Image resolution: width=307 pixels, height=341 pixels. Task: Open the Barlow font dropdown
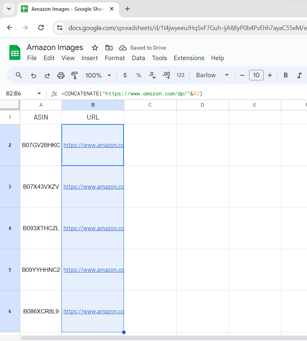(212, 75)
